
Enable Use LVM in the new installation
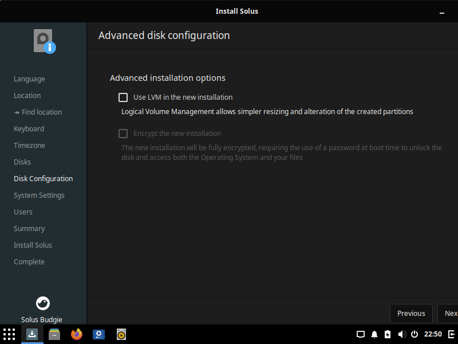point(123,97)
